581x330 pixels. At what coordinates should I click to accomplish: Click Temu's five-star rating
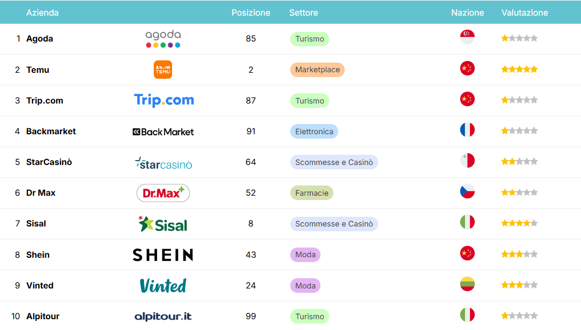pos(519,70)
